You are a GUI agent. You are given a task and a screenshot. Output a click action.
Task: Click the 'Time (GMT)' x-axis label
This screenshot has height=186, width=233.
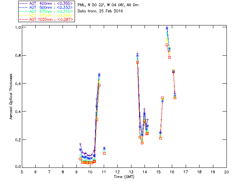tap(124, 176)
